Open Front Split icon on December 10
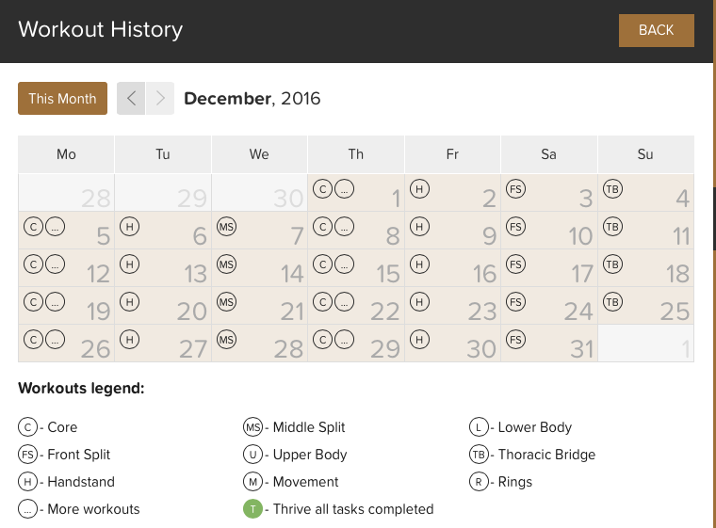The height and width of the screenshot is (528, 716). 515,227
